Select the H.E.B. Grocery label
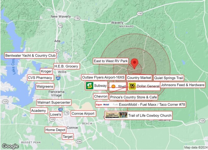208x150 pixels. (x=66, y=66)
